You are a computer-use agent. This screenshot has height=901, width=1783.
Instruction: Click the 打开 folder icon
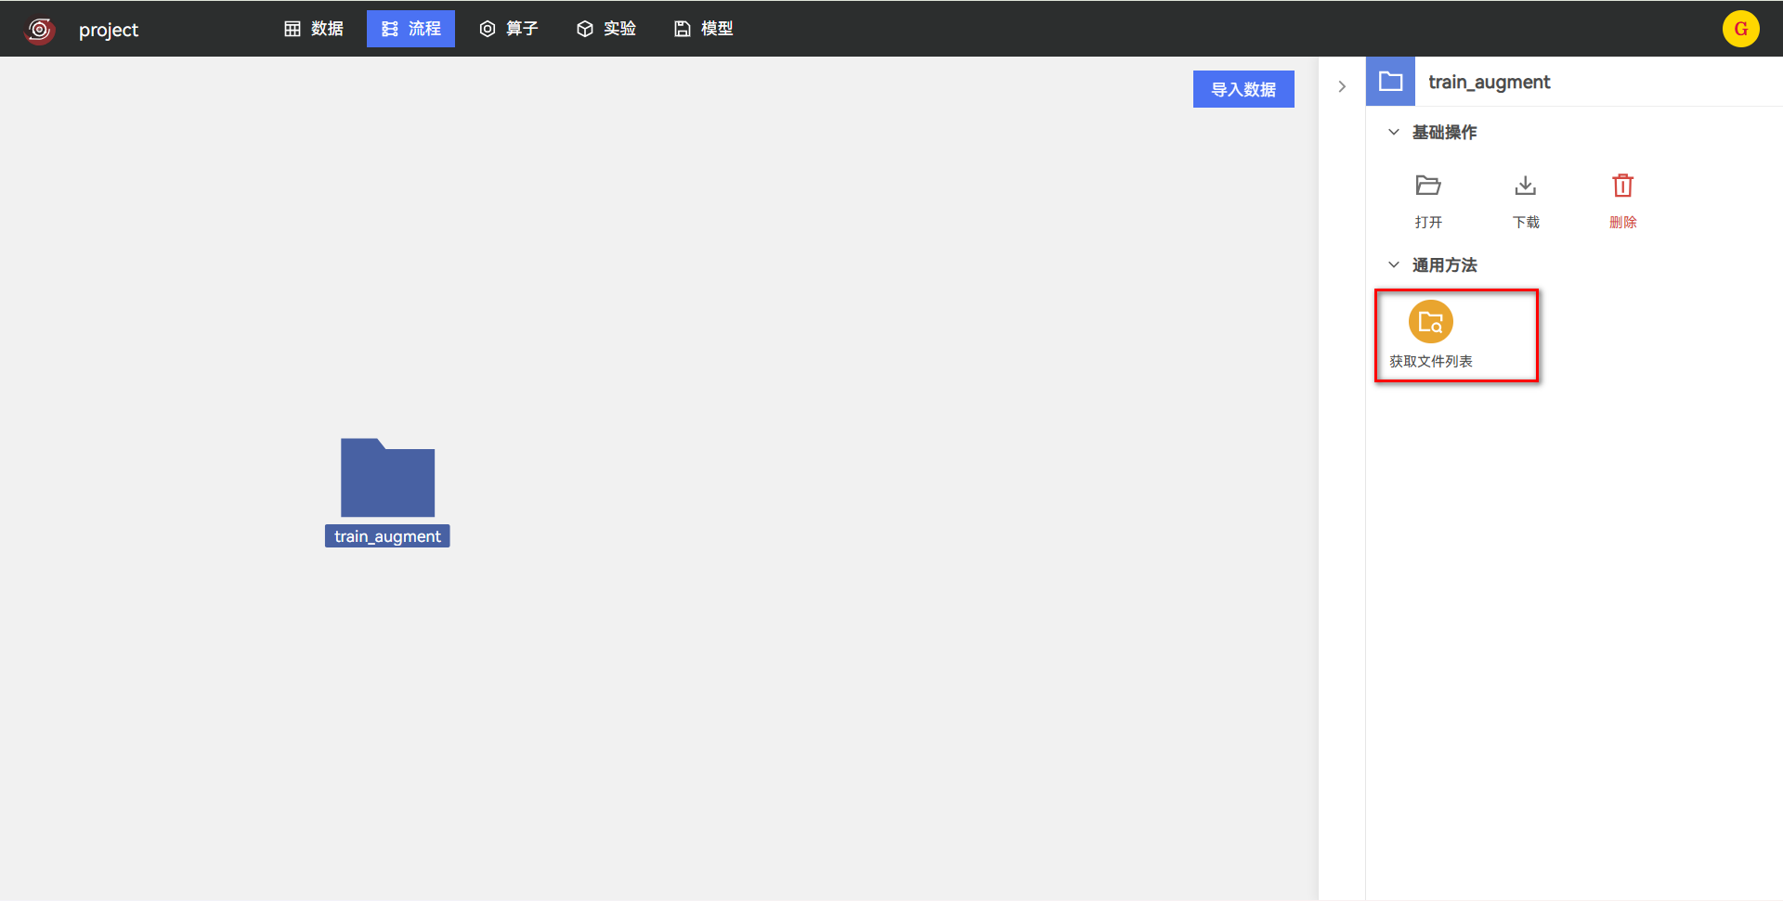click(1428, 186)
